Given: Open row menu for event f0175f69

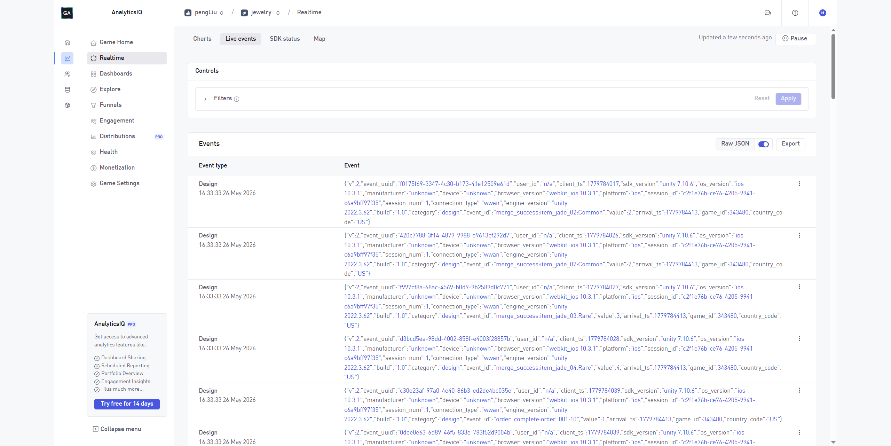Looking at the screenshot, I should click(x=799, y=184).
